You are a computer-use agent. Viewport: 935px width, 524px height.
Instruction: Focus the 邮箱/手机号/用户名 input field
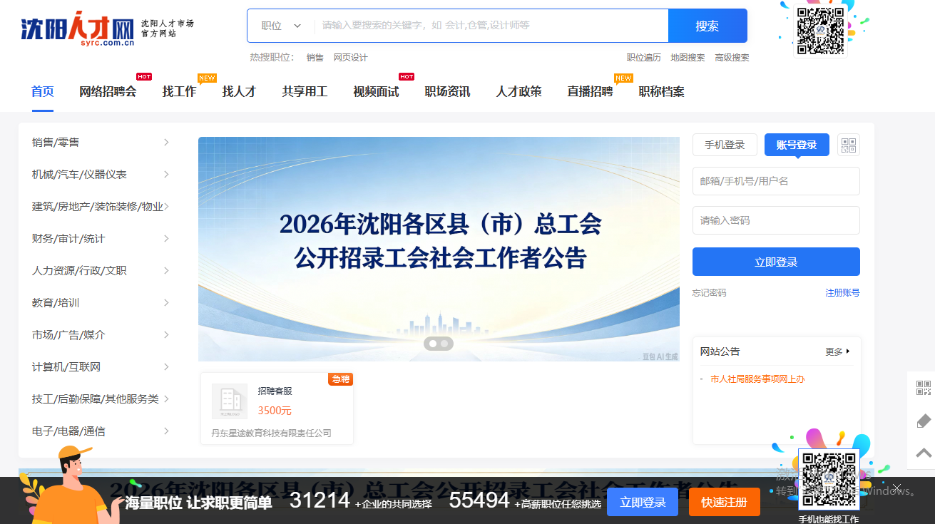pyautogui.click(x=776, y=181)
